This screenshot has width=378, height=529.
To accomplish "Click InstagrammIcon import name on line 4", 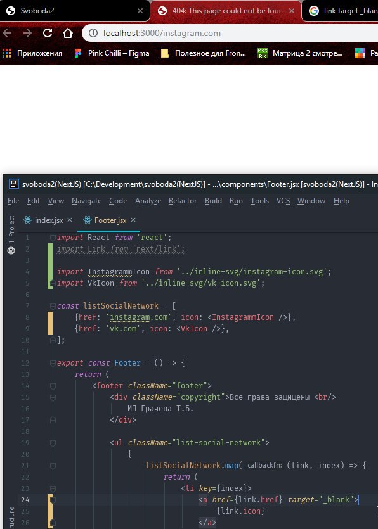I will [x=118, y=272].
